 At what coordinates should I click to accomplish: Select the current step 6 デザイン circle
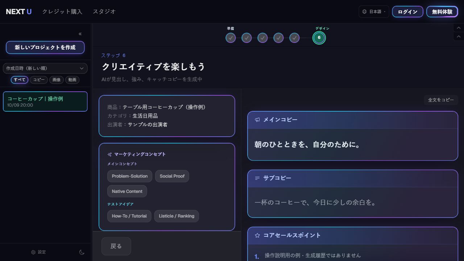point(319,38)
